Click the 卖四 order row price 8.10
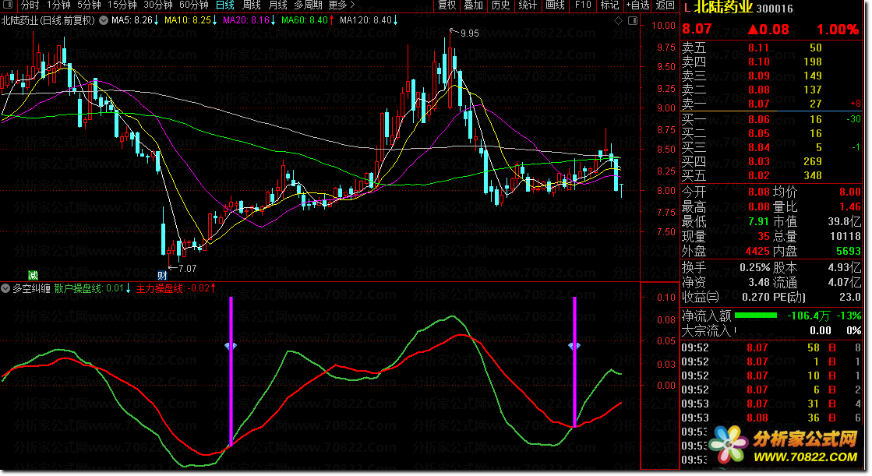Viewport: 872px width, 476px height. (x=758, y=62)
